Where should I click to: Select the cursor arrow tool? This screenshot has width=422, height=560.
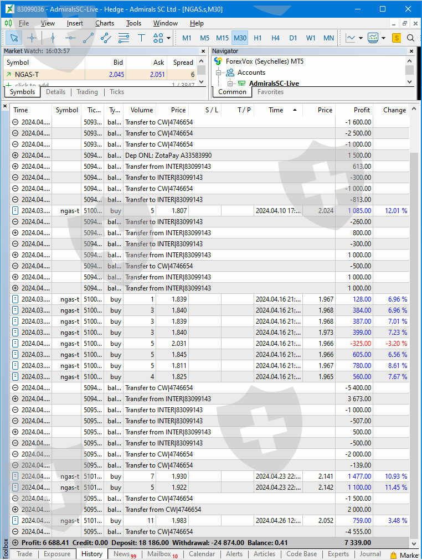(x=14, y=38)
